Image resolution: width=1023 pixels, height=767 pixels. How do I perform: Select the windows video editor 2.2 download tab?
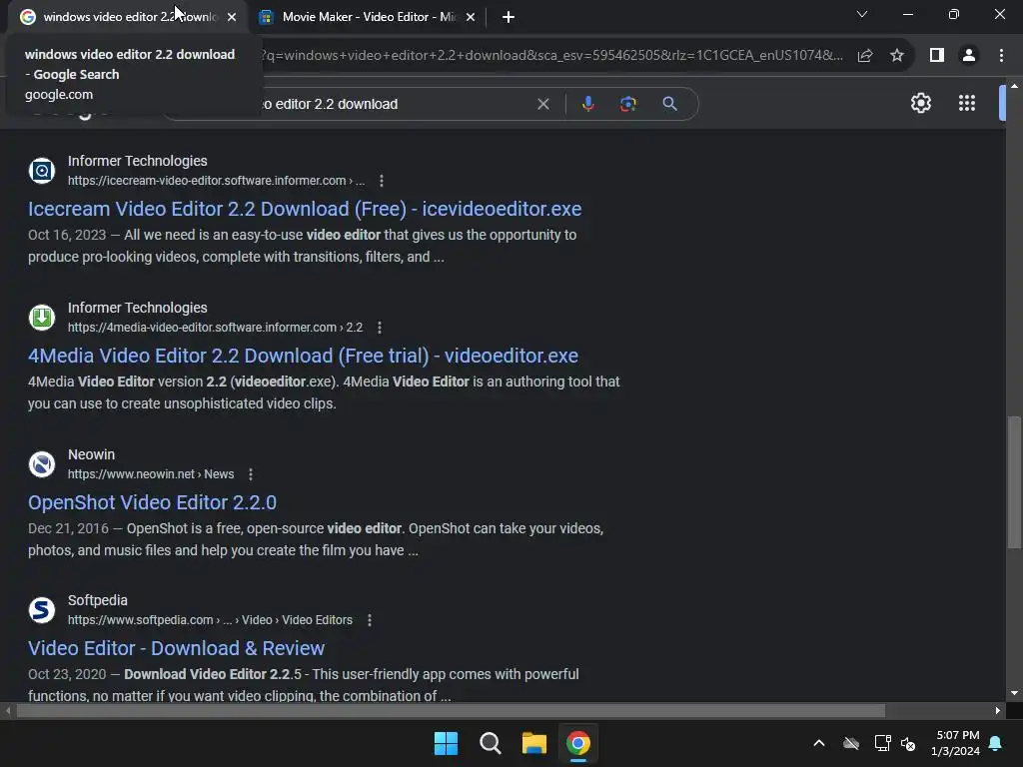[127, 17]
